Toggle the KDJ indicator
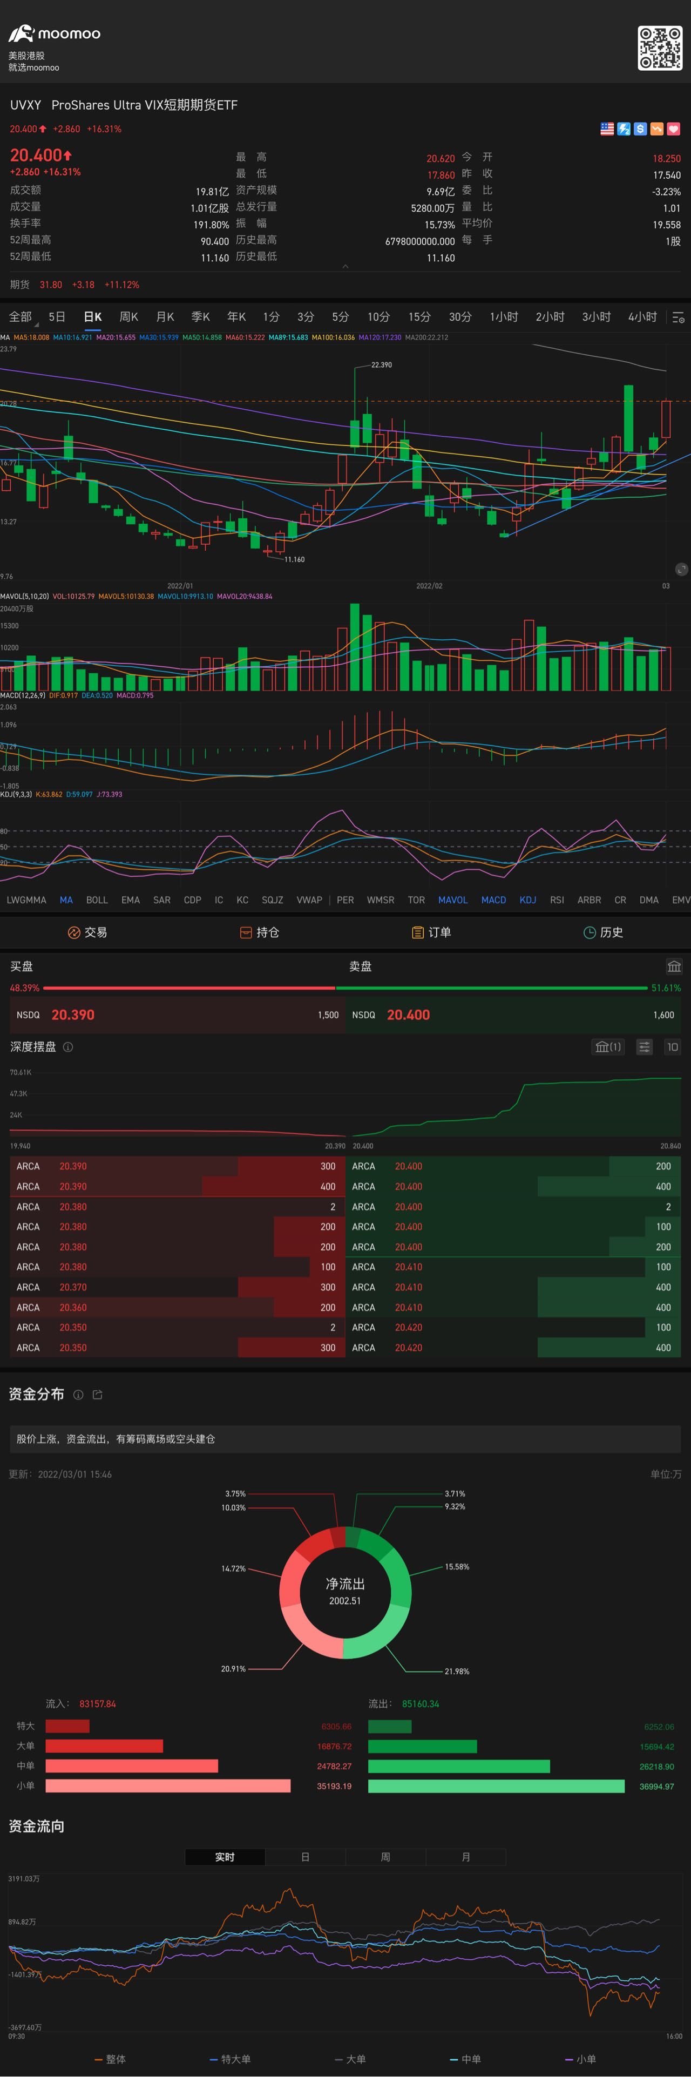The width and height of the screenshot is (691, 2077). coord(528,900)
